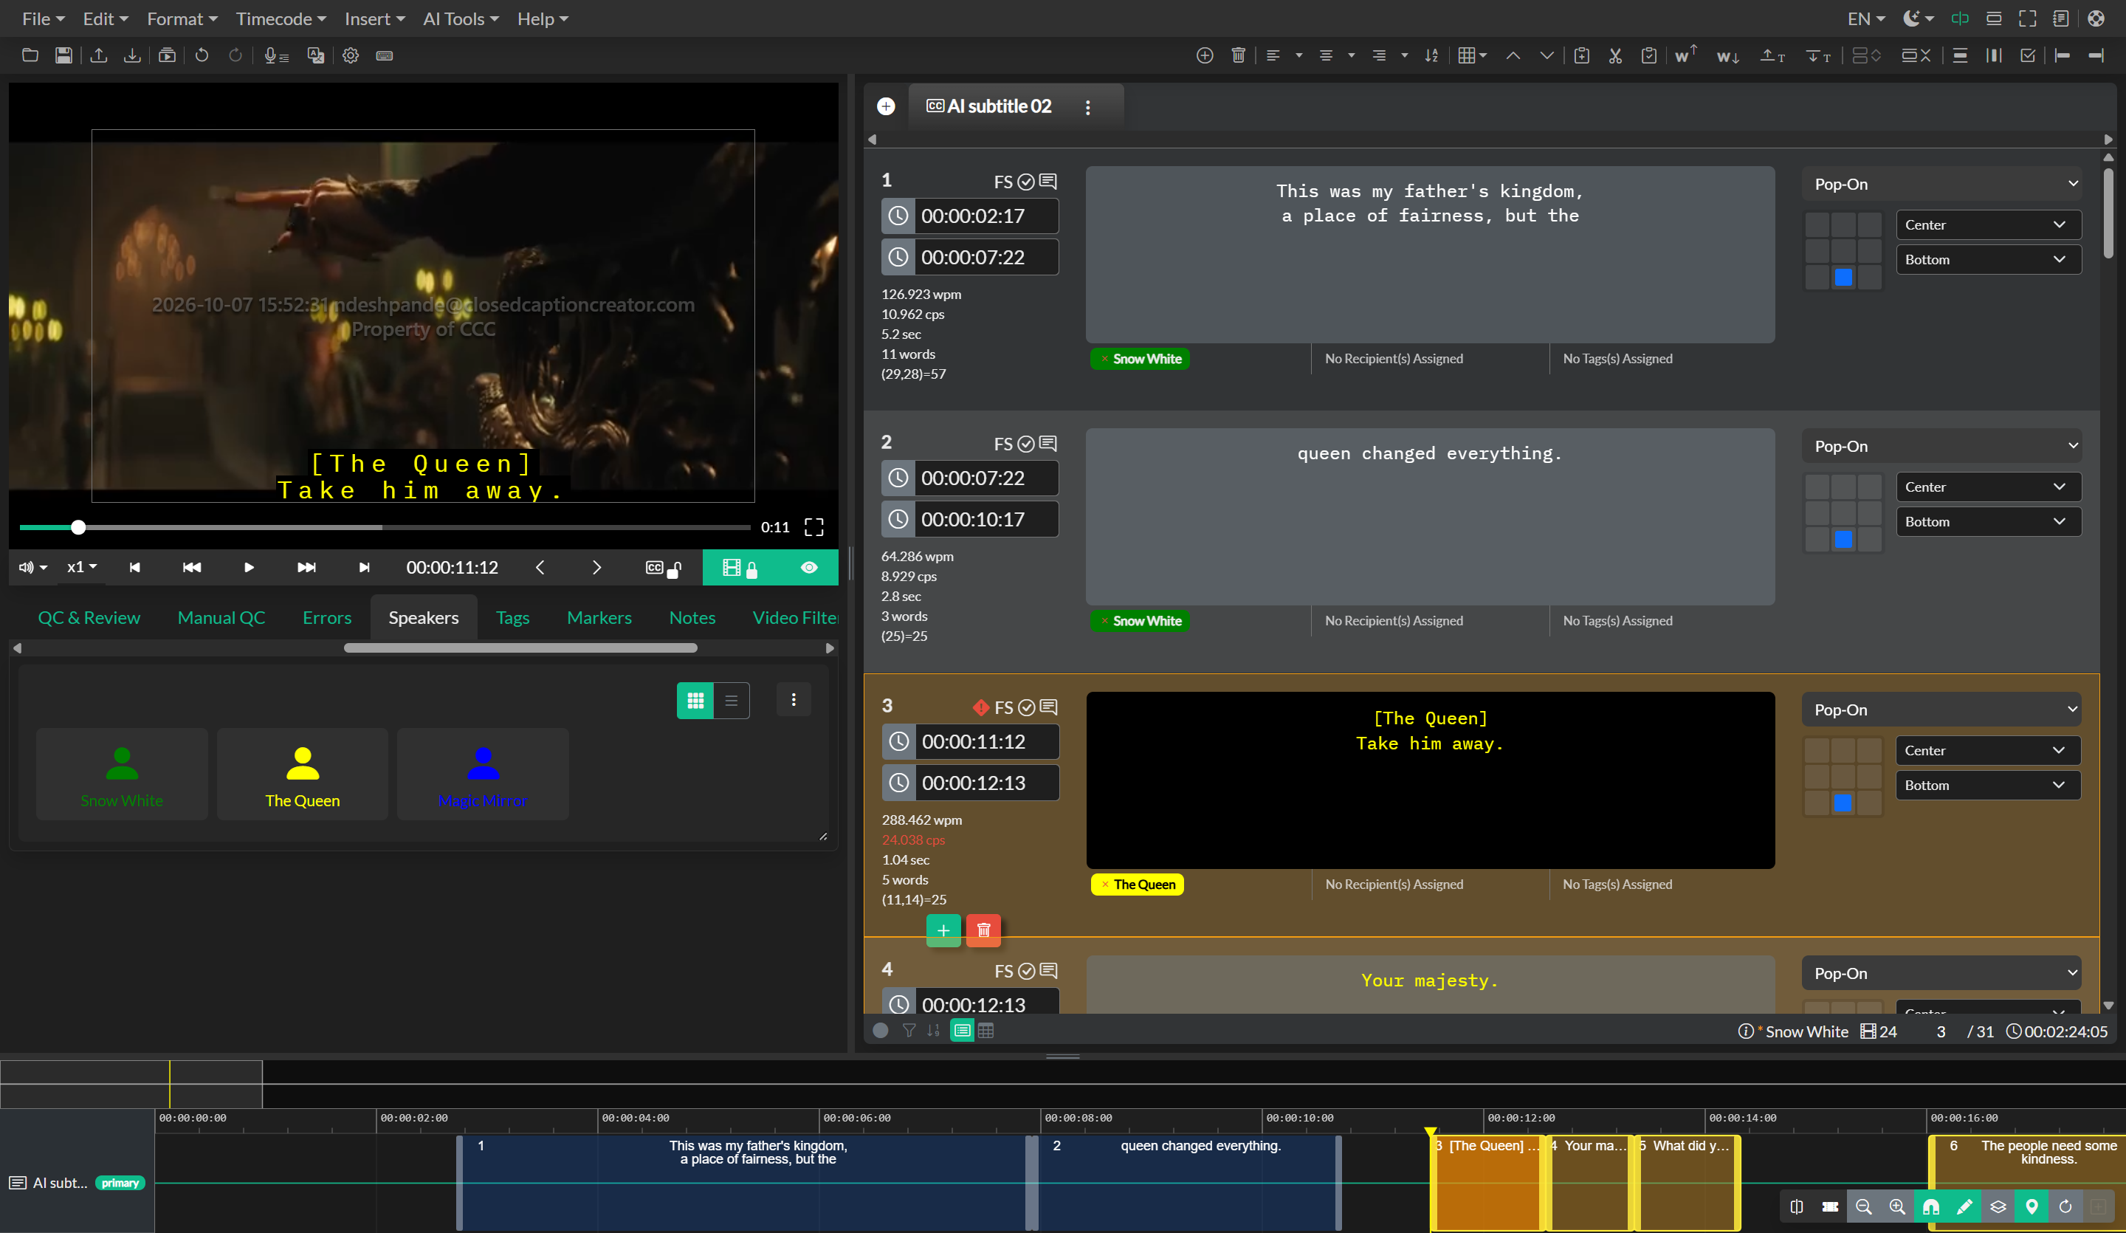Toggle the caption lock CC icon
Viewport: 2126px width, 1233px height.
point(663,568)
